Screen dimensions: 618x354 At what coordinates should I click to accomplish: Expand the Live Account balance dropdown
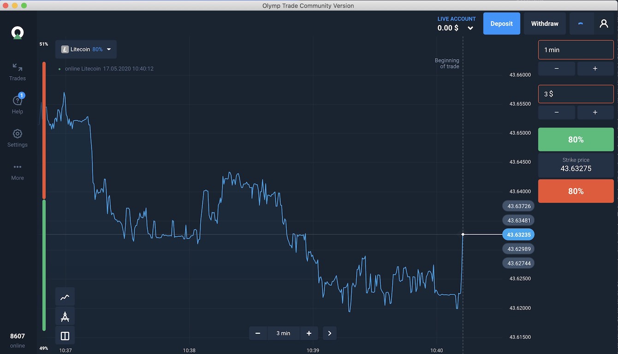[x=470, y=28]
